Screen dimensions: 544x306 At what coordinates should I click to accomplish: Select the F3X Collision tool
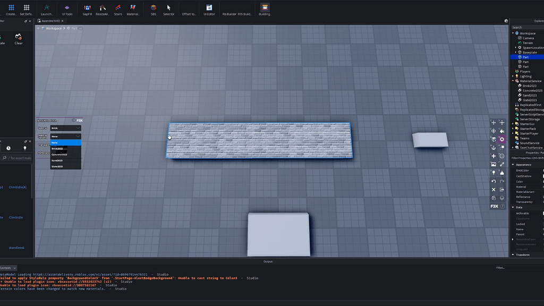tap(502, 148)
